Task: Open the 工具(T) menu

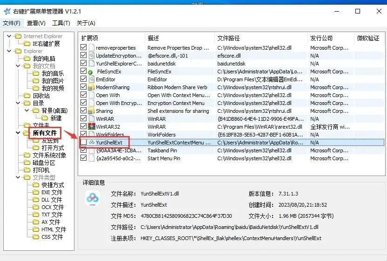Action: pyautogui.click(x=61, y=23)
